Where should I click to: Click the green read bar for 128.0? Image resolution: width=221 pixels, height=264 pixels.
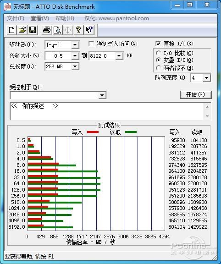64,190
